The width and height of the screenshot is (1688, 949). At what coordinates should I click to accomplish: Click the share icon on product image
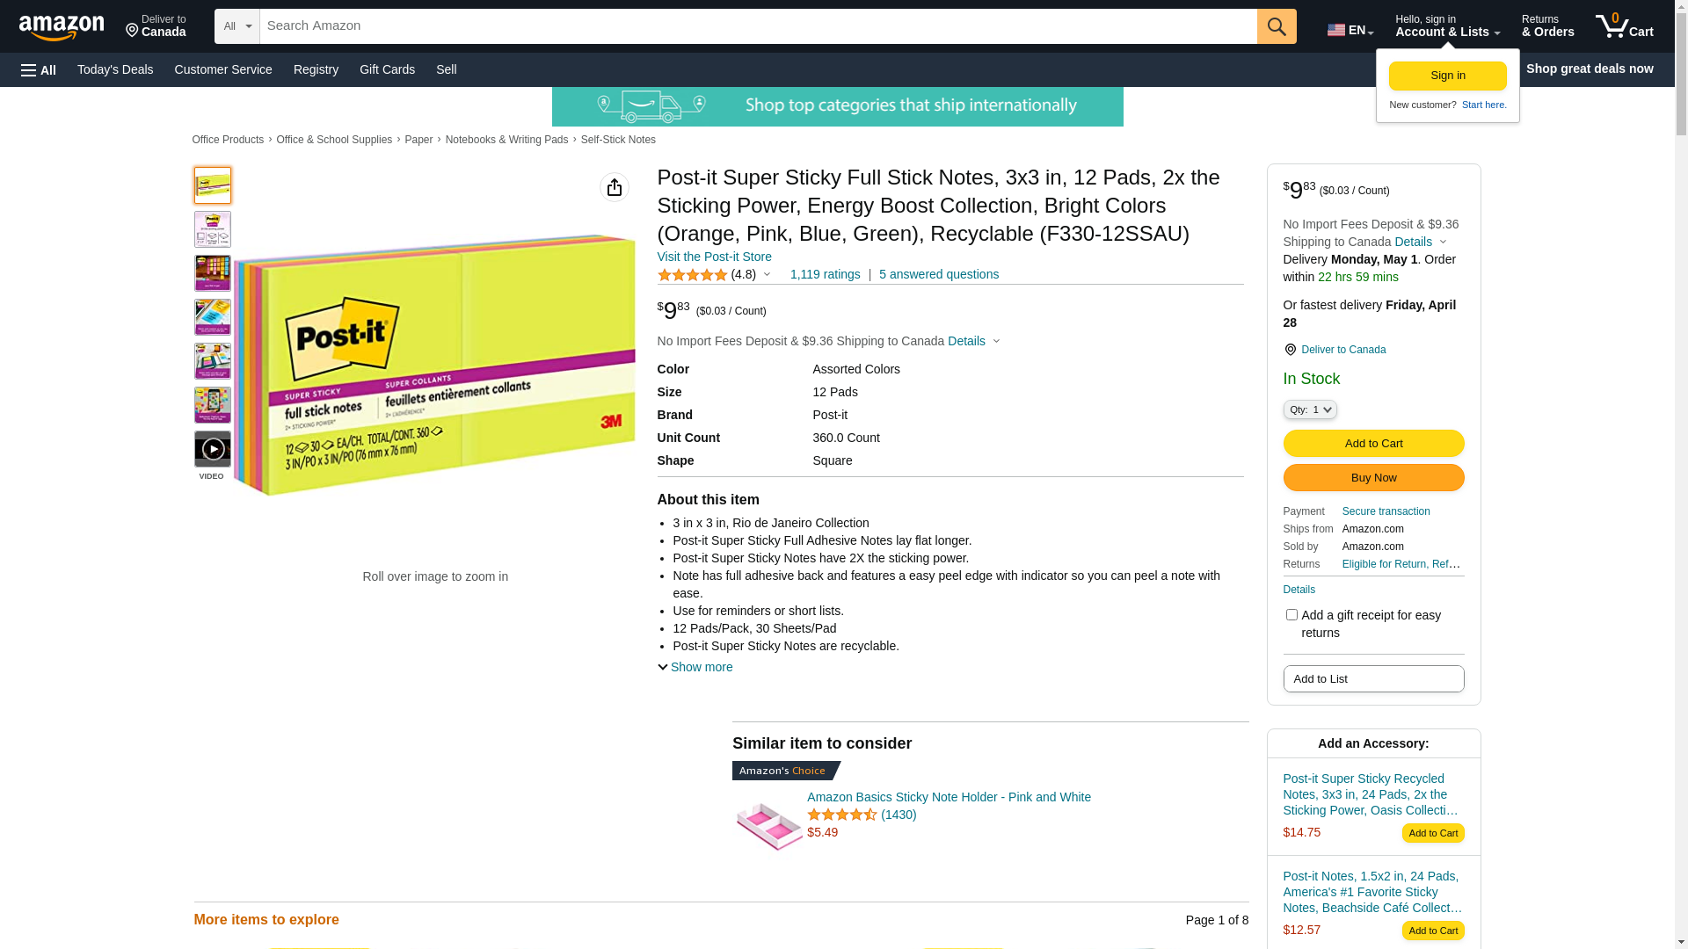click(615, 187)
